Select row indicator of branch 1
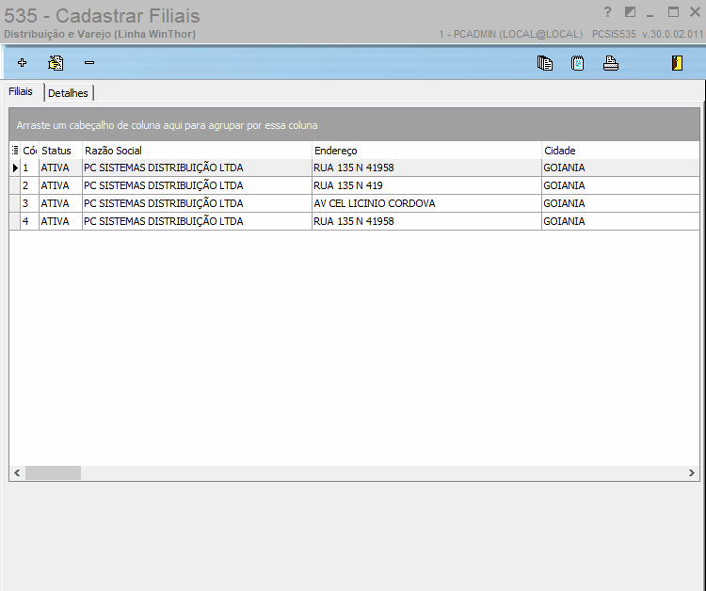Screen dimensions: 706x591 click(15, 168)
